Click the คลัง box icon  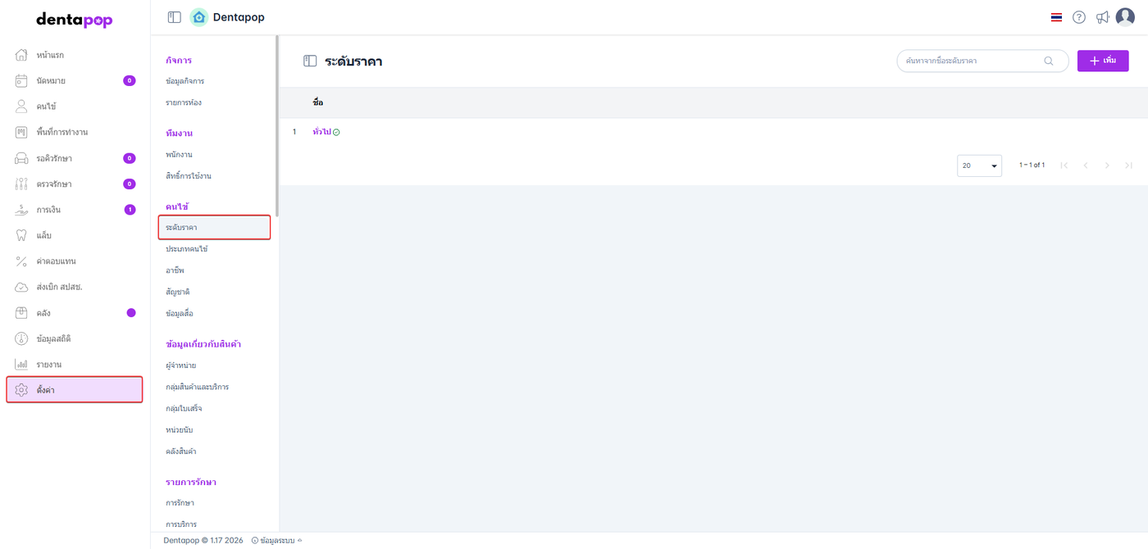click(x=22, y=313)
